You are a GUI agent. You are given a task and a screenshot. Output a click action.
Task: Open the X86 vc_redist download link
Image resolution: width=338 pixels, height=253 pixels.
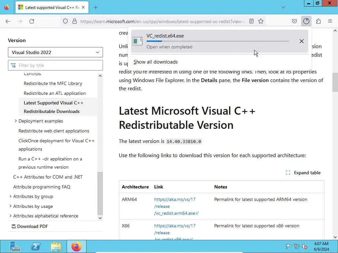point(175,232)
